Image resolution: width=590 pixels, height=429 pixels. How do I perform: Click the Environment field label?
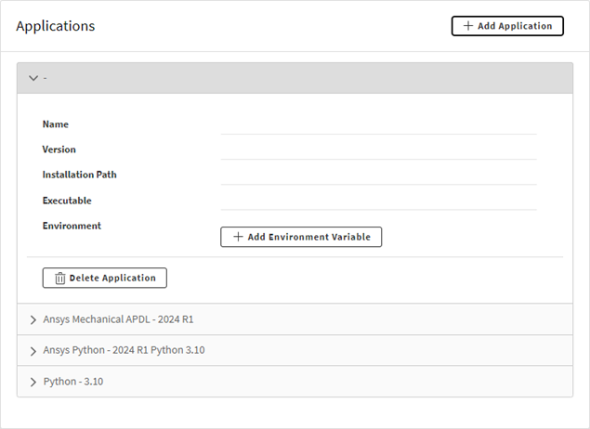[x=72, y=226]
